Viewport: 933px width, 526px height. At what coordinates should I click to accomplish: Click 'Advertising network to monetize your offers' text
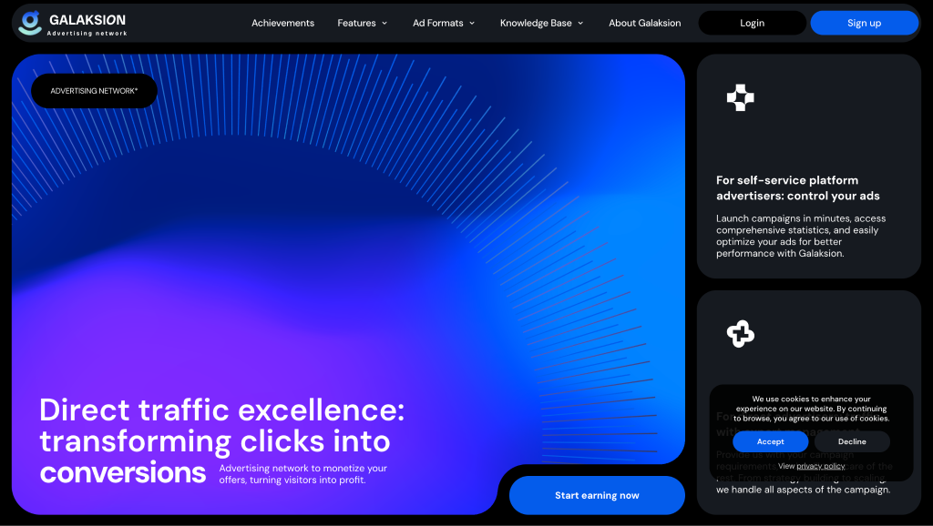coord(302,474)
